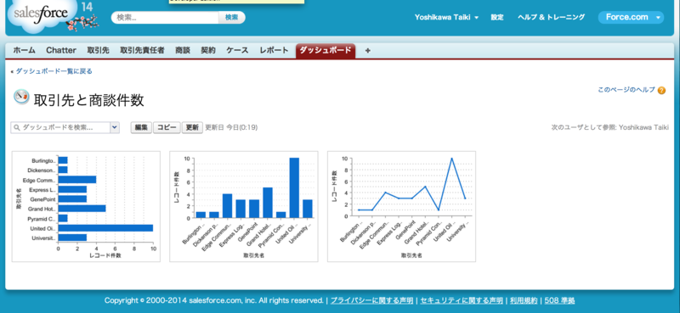Open the Chatter tab
Screen dimensions: 680x313
(61, 50)
